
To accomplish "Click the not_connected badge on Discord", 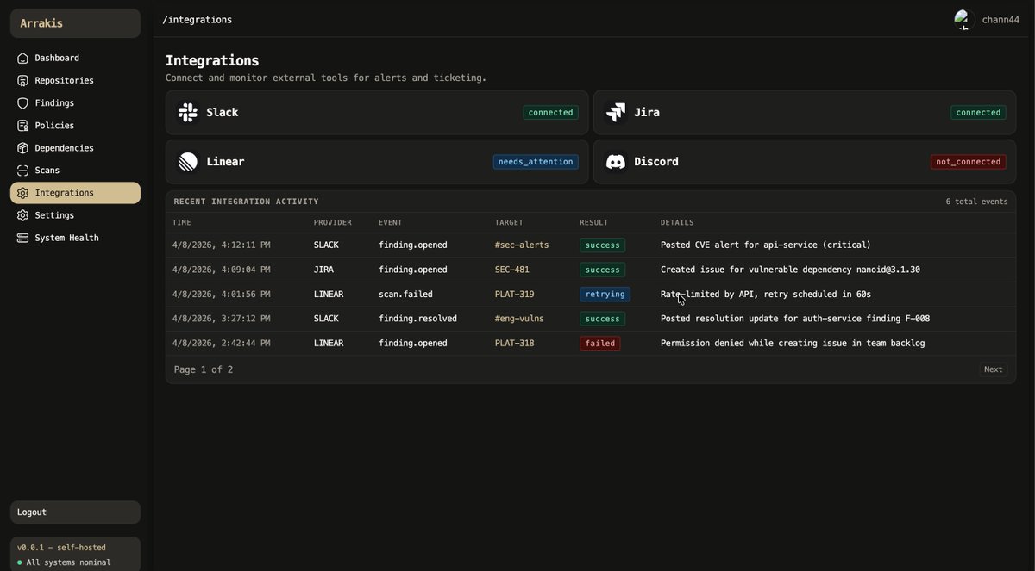I will pos(969,162).
